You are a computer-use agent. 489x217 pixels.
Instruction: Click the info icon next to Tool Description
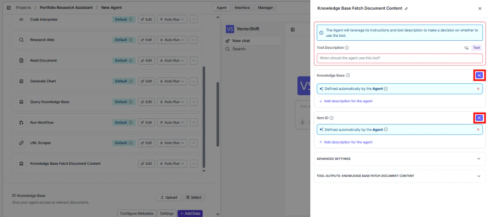click(347, 48)
